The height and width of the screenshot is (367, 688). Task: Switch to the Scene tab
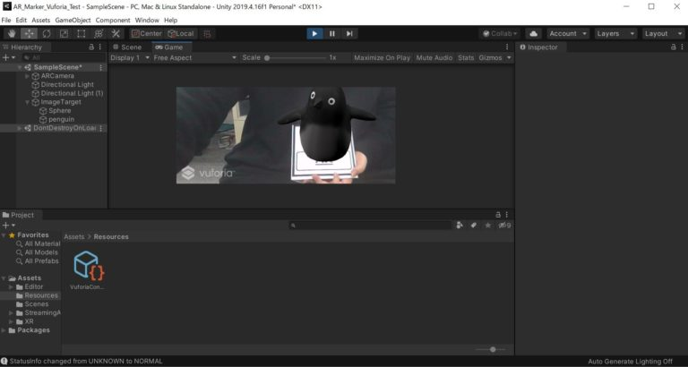click(127, 47)
